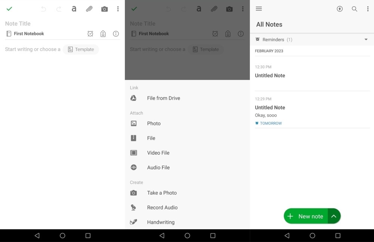Undo the last edit
This screenshot has height=242, width=374.
tap(43, 9)
